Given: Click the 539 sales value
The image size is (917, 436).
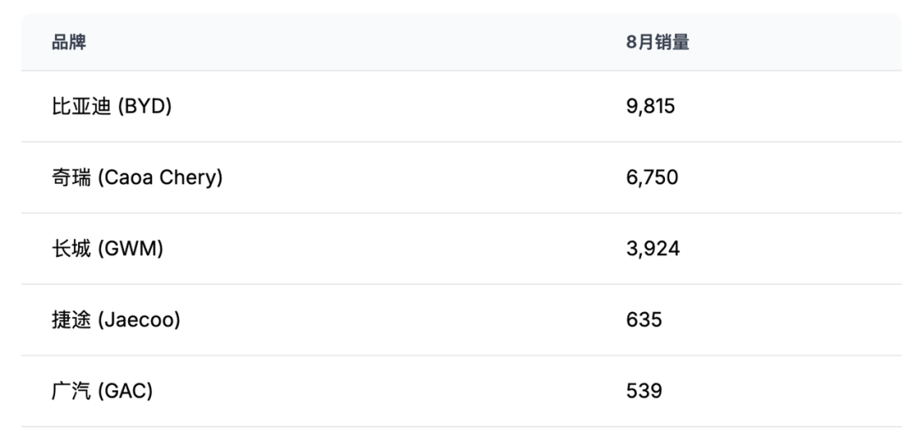Looking at the screenshot, I should [644, 391].
